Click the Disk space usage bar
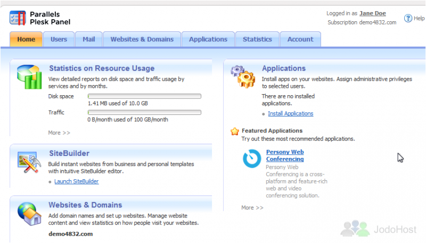This screenshot has width=426, height=243. (144, 96)
